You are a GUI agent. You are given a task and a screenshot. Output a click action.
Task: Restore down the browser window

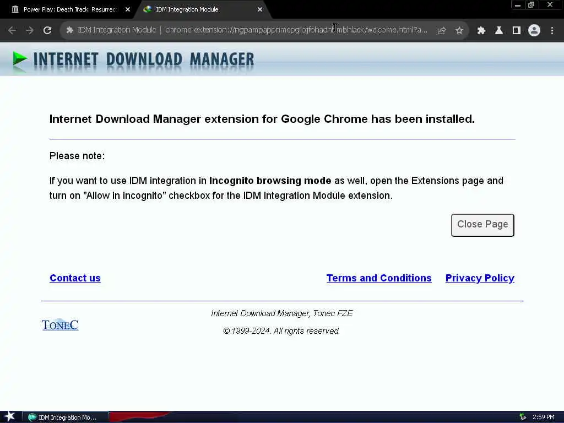(532, 5)
